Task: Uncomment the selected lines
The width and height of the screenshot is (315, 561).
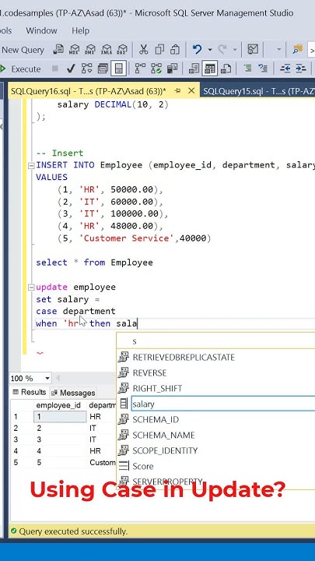Action: point(263,69)
